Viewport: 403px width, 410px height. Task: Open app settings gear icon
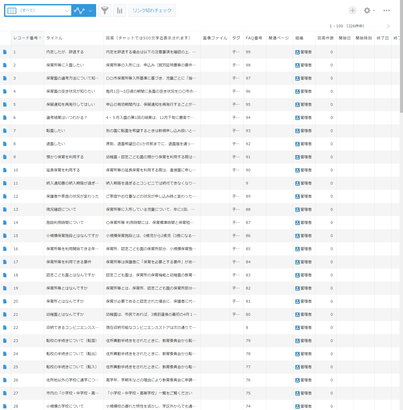[x=367, y=10]
